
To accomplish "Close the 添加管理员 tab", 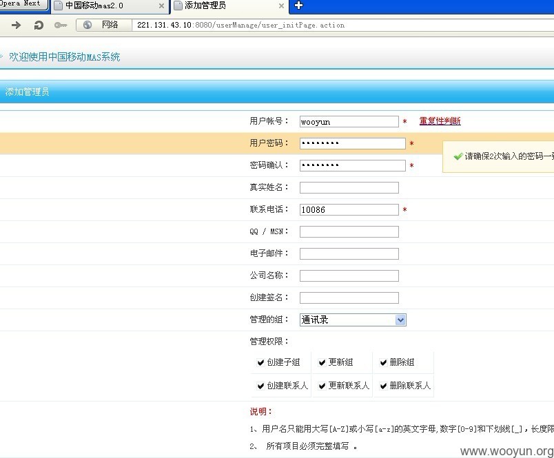I will tap(281, 6).
